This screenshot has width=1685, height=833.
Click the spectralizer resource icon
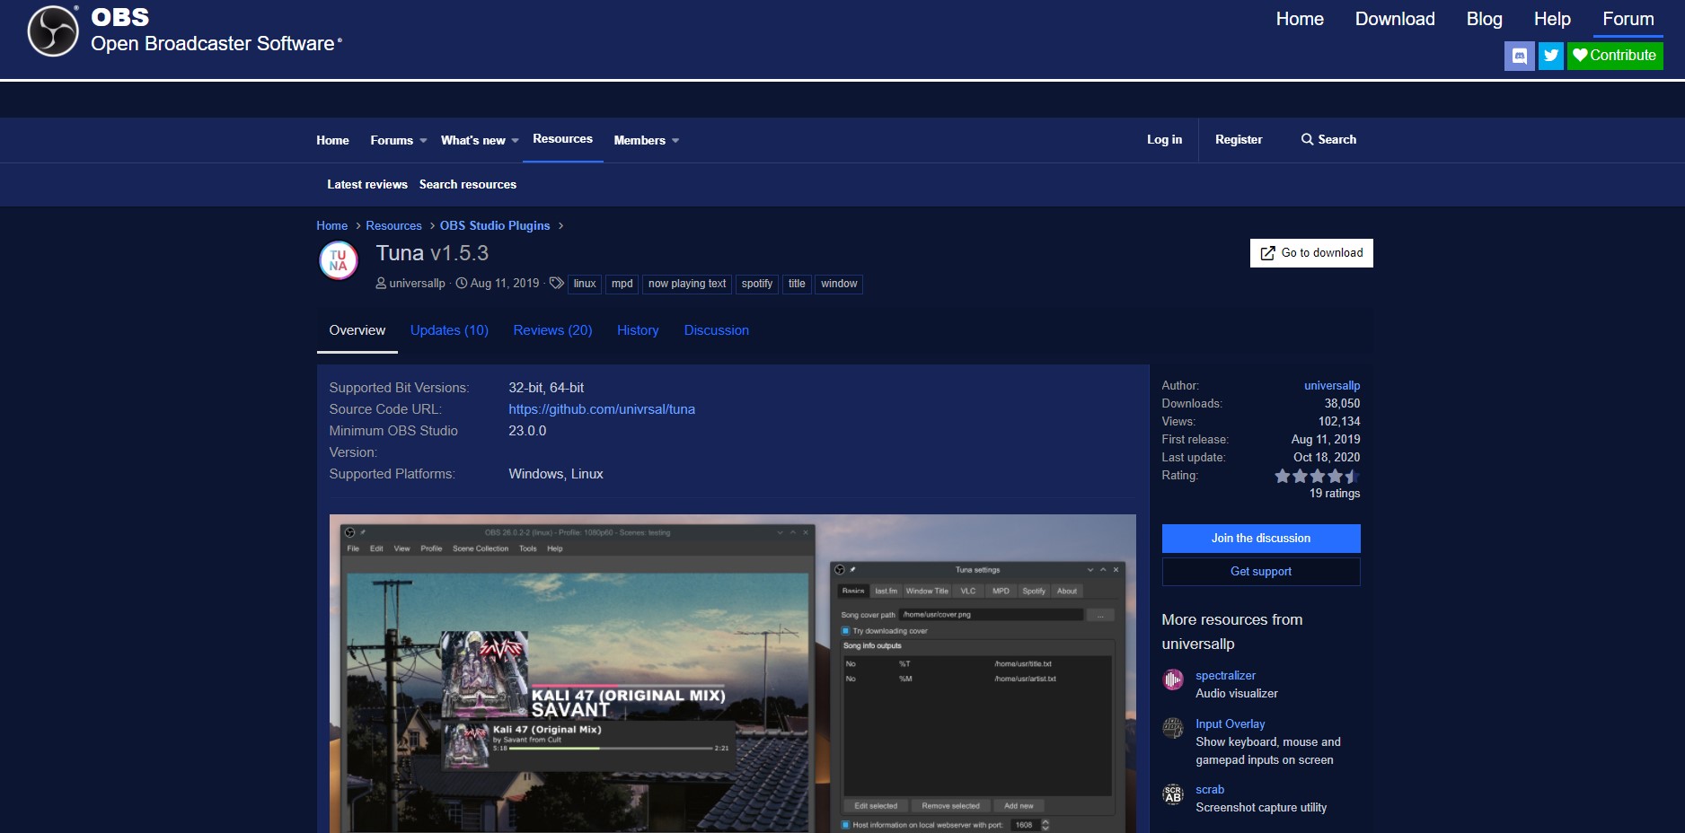(x=1173, y=680)
